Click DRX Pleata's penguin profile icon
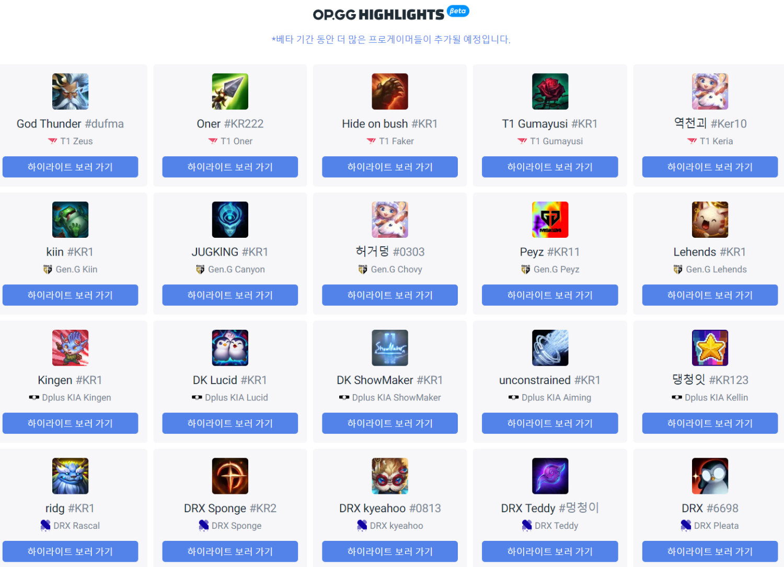Screen dimensions: 784x567 point(710,476)
